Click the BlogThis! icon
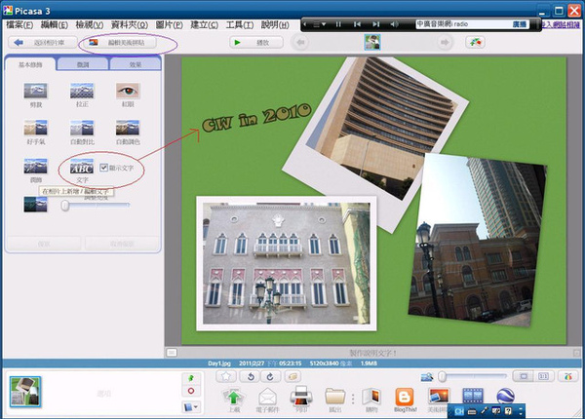This screenshot has height=419, width=585. click(x=405, y=397)
